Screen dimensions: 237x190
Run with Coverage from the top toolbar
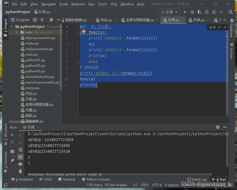tap(199, 12)
